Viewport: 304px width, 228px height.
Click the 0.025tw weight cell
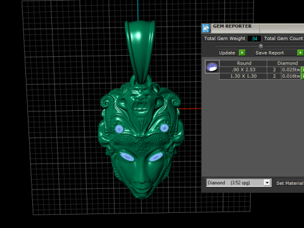[x=291, y=70]
